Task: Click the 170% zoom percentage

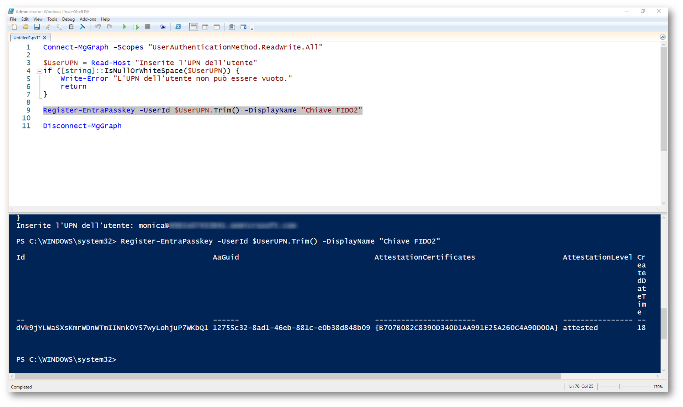Action: [658, 387]
